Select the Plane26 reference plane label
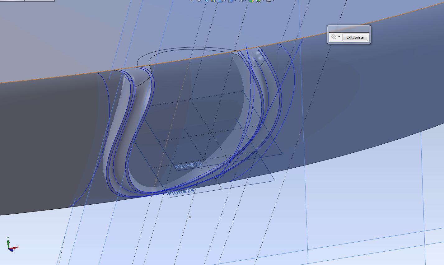444x265 pixels. 188,165
